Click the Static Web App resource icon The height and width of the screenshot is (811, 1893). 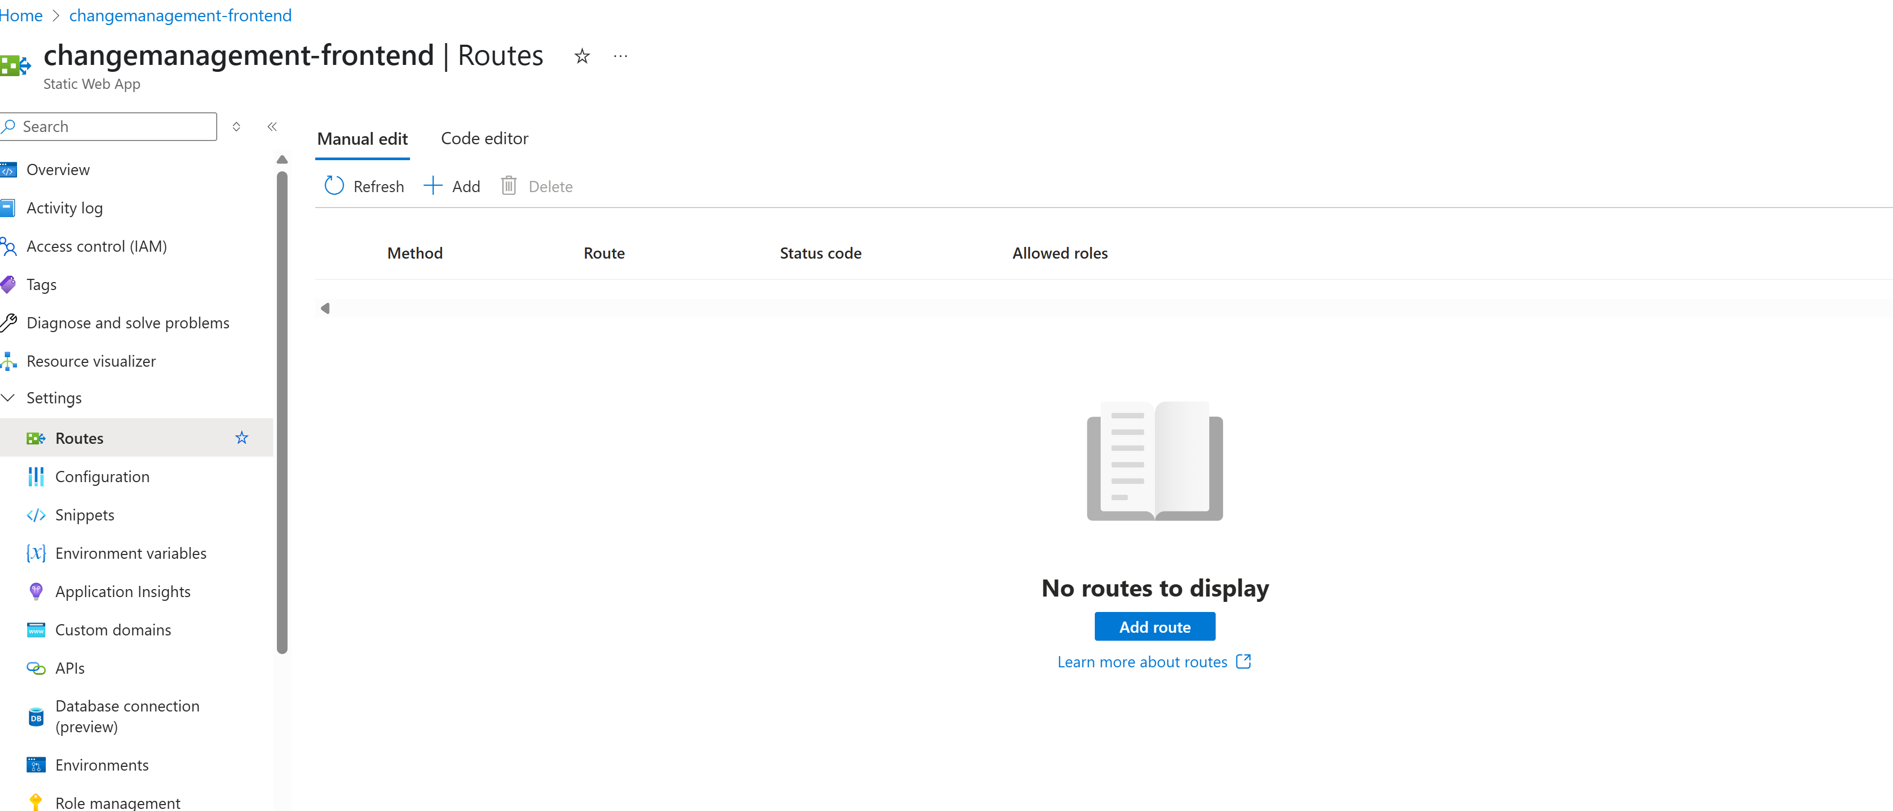click(x=15, y=65)
